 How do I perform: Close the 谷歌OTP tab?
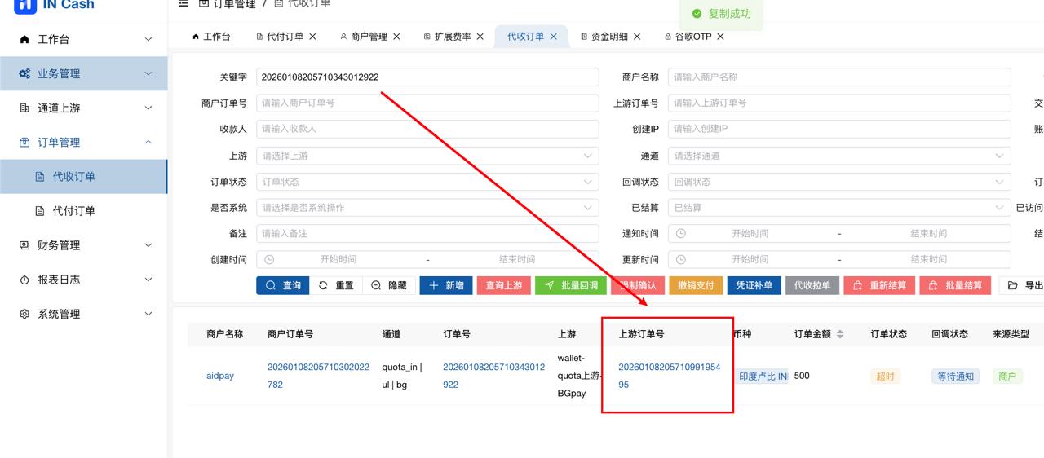pyautogui.click(x=720, y=37)
